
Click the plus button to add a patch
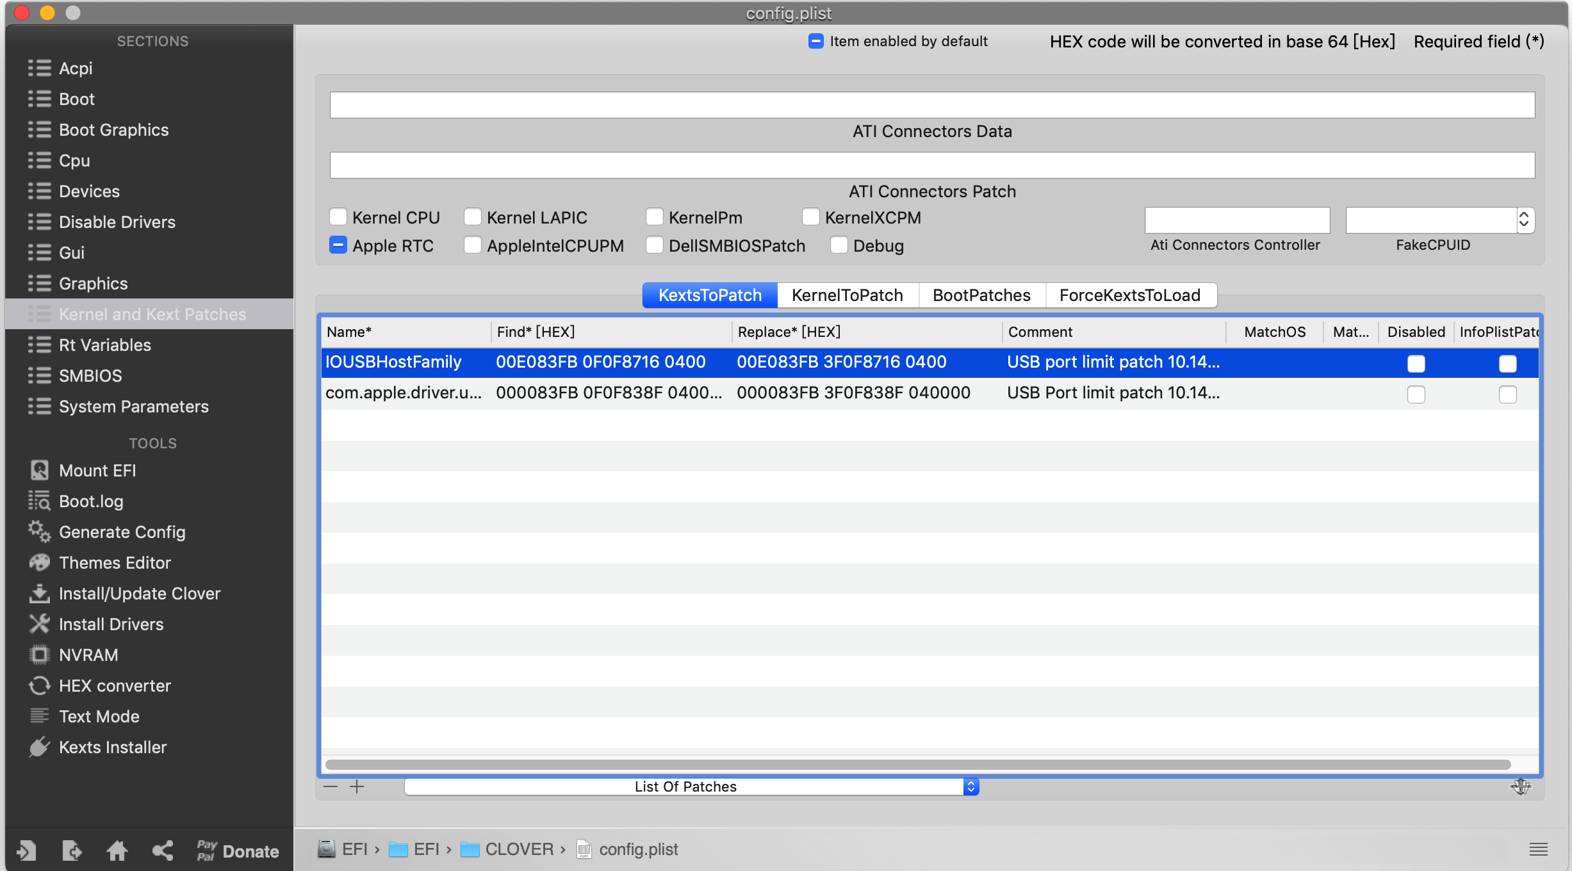(x=357, y=786)
